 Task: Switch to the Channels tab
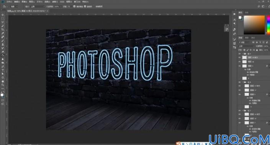pos(247,38)
